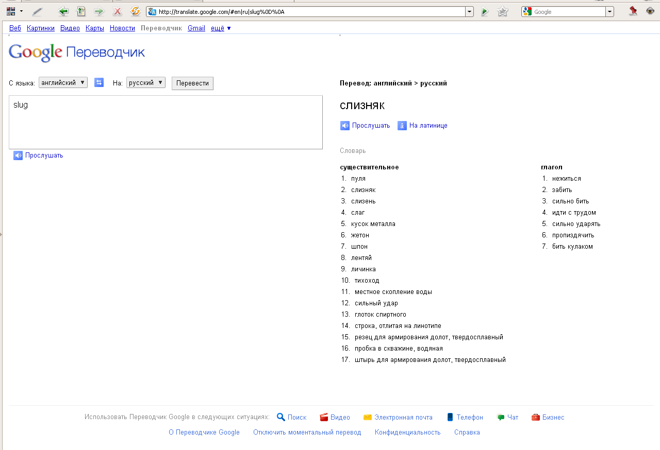Click the red X stop loading button
660x450 pixels.
click(x=118, y=11)
